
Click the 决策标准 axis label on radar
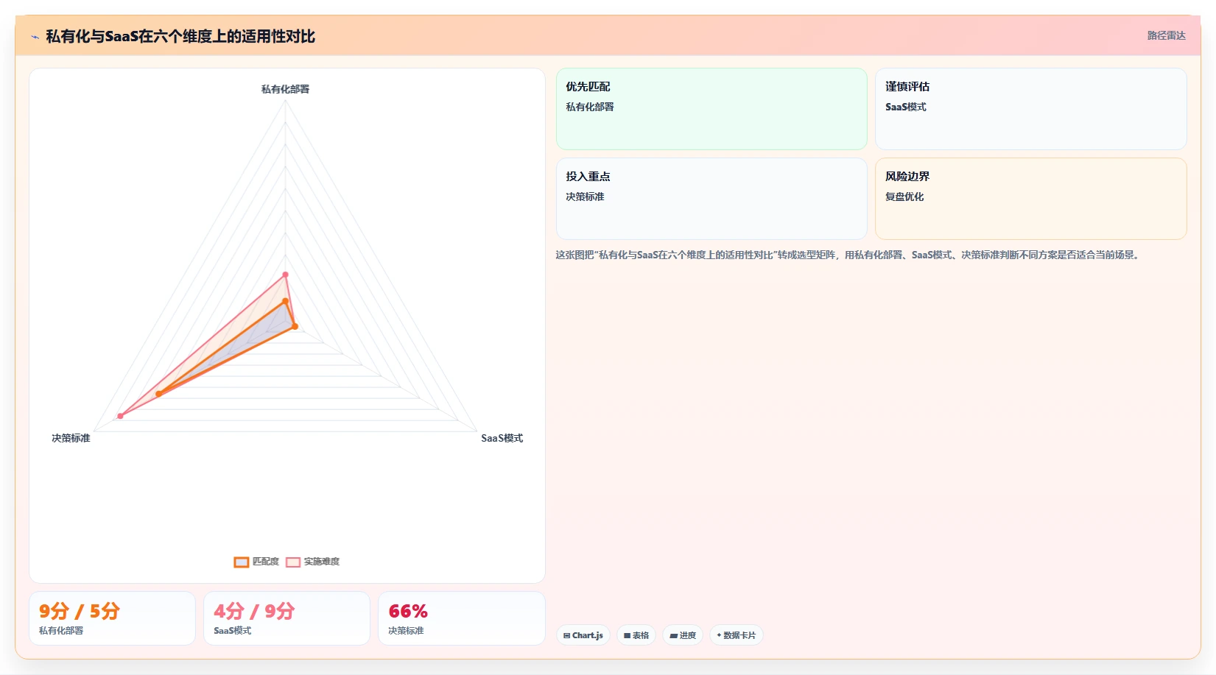click(71, 438)
